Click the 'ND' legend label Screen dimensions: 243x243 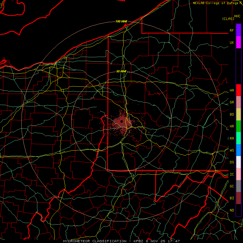[232, 210]
